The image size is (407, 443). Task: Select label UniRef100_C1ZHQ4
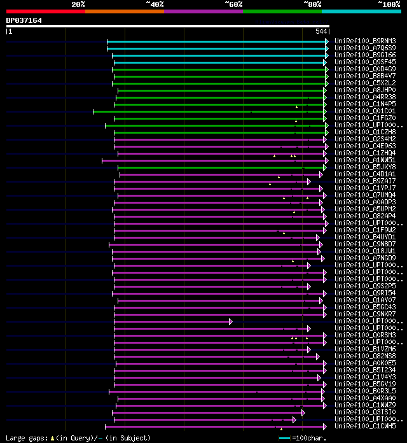click(365, 153)
